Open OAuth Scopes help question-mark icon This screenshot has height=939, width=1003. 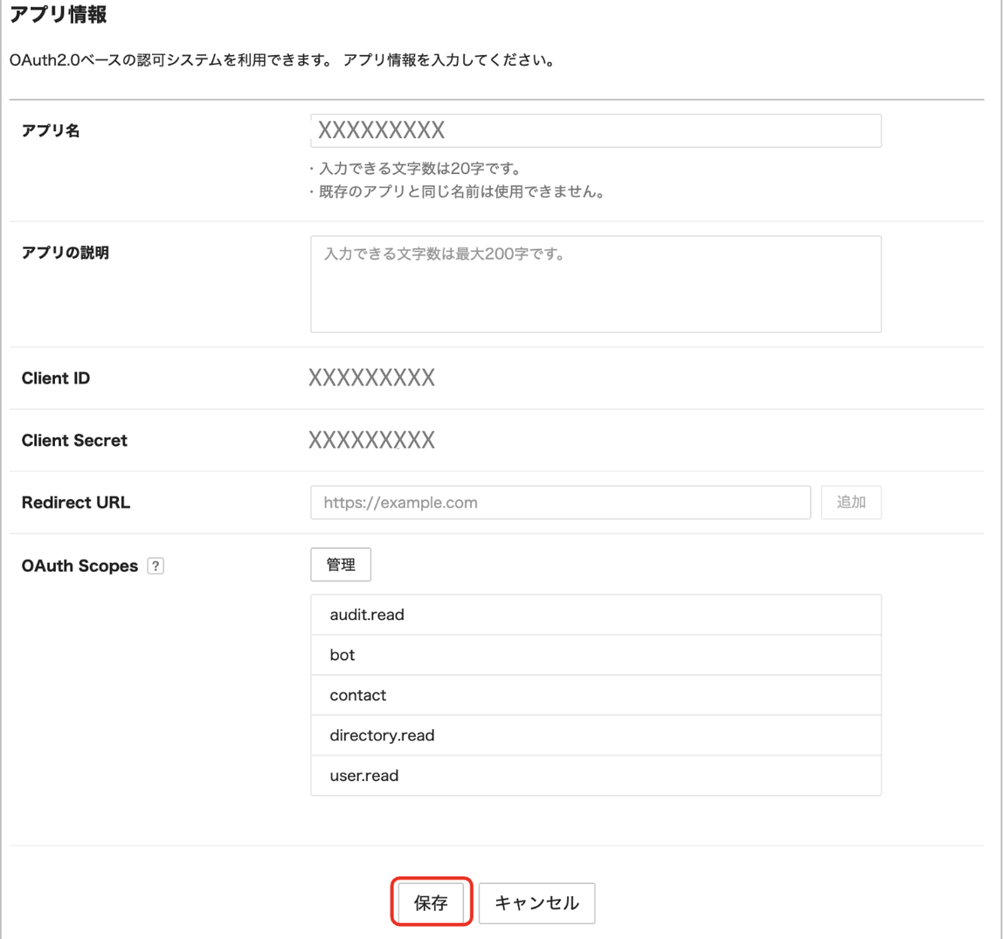(156, 566)
